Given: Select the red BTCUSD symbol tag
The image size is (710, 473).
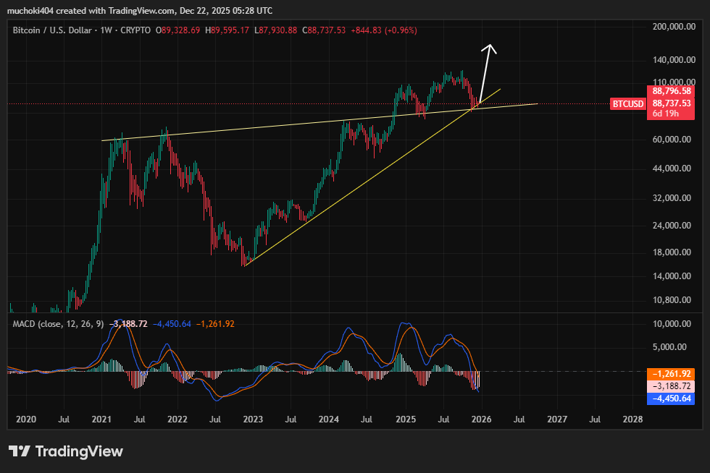Looking at the screenshot, I should point(627,104).
